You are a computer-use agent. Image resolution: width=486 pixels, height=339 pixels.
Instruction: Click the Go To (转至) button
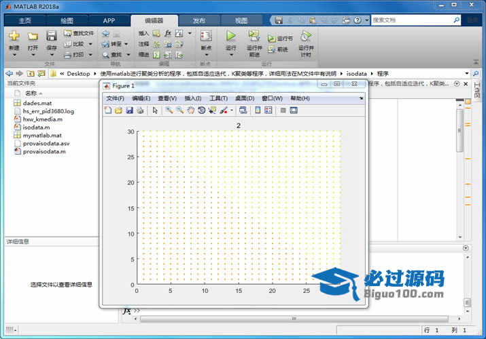[x=112, y=44]
